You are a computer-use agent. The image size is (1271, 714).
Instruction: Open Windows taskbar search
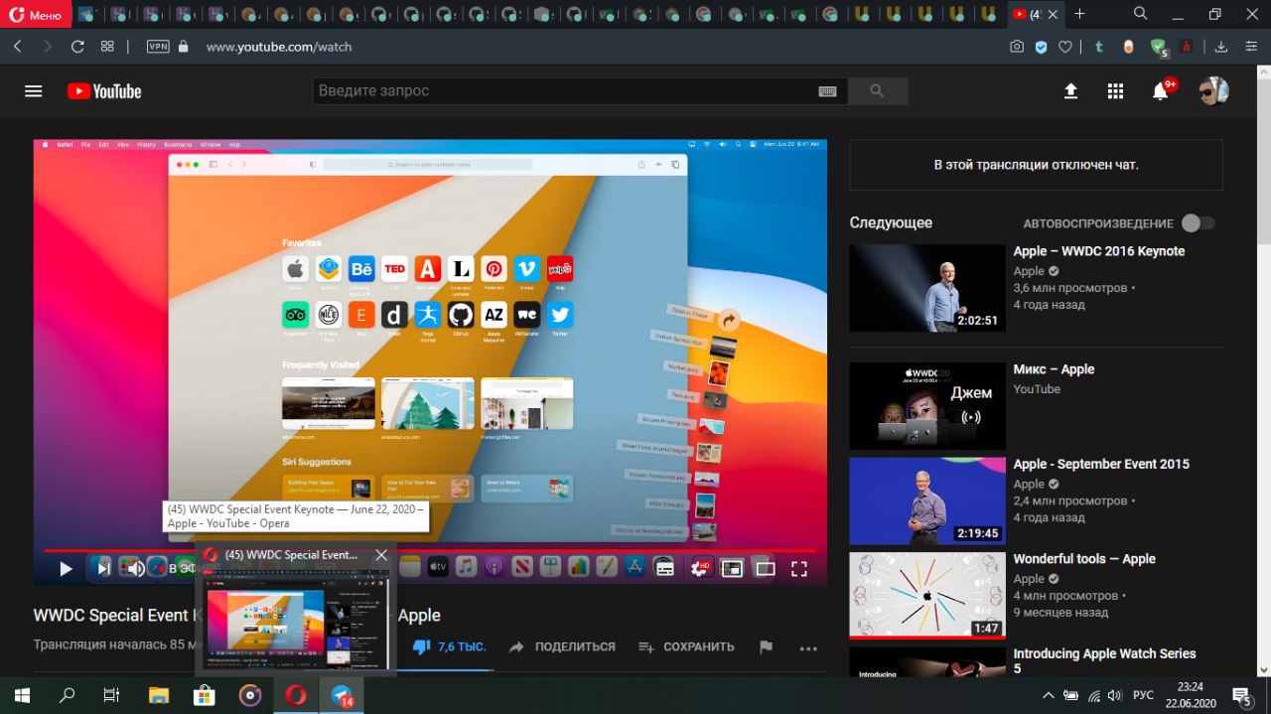point(68,695)
